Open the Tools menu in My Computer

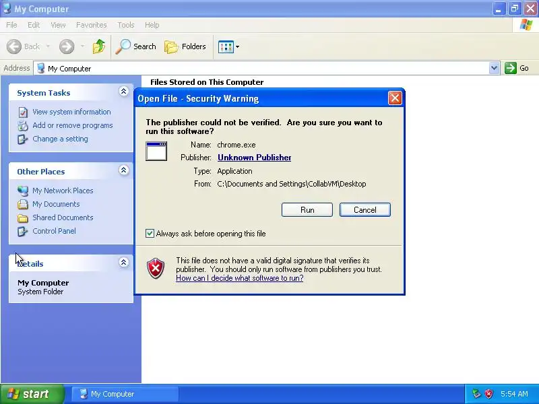point(126,25)
